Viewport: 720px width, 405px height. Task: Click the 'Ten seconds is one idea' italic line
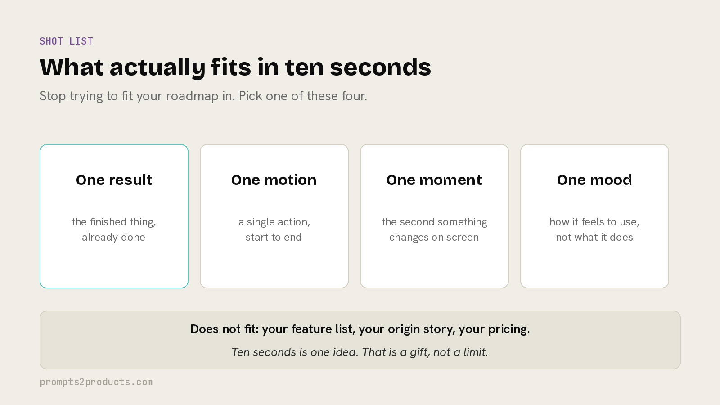click(360, 352)
